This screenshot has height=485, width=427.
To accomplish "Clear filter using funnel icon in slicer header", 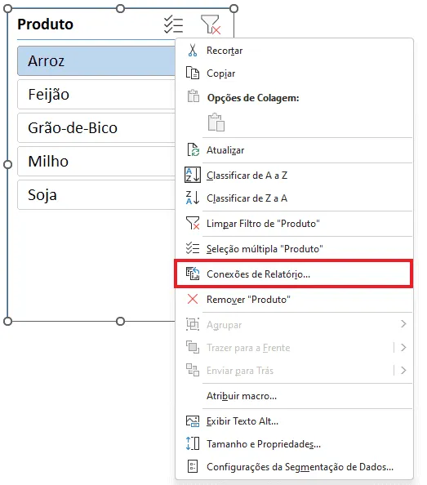I will pos(211,24).
